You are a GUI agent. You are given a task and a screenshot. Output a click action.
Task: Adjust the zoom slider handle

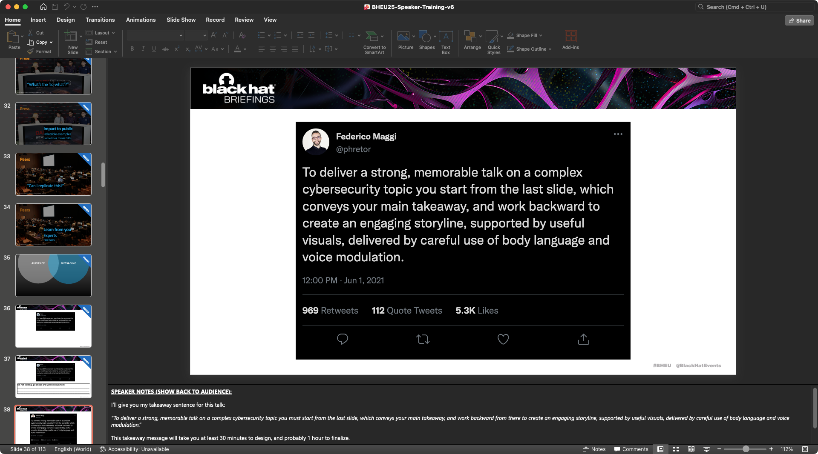746,449
